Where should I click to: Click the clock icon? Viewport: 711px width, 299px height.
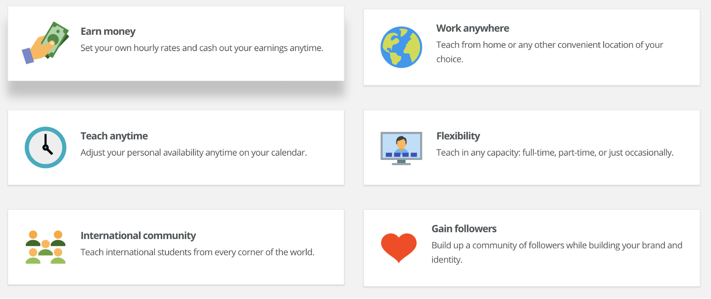point(46,148)
